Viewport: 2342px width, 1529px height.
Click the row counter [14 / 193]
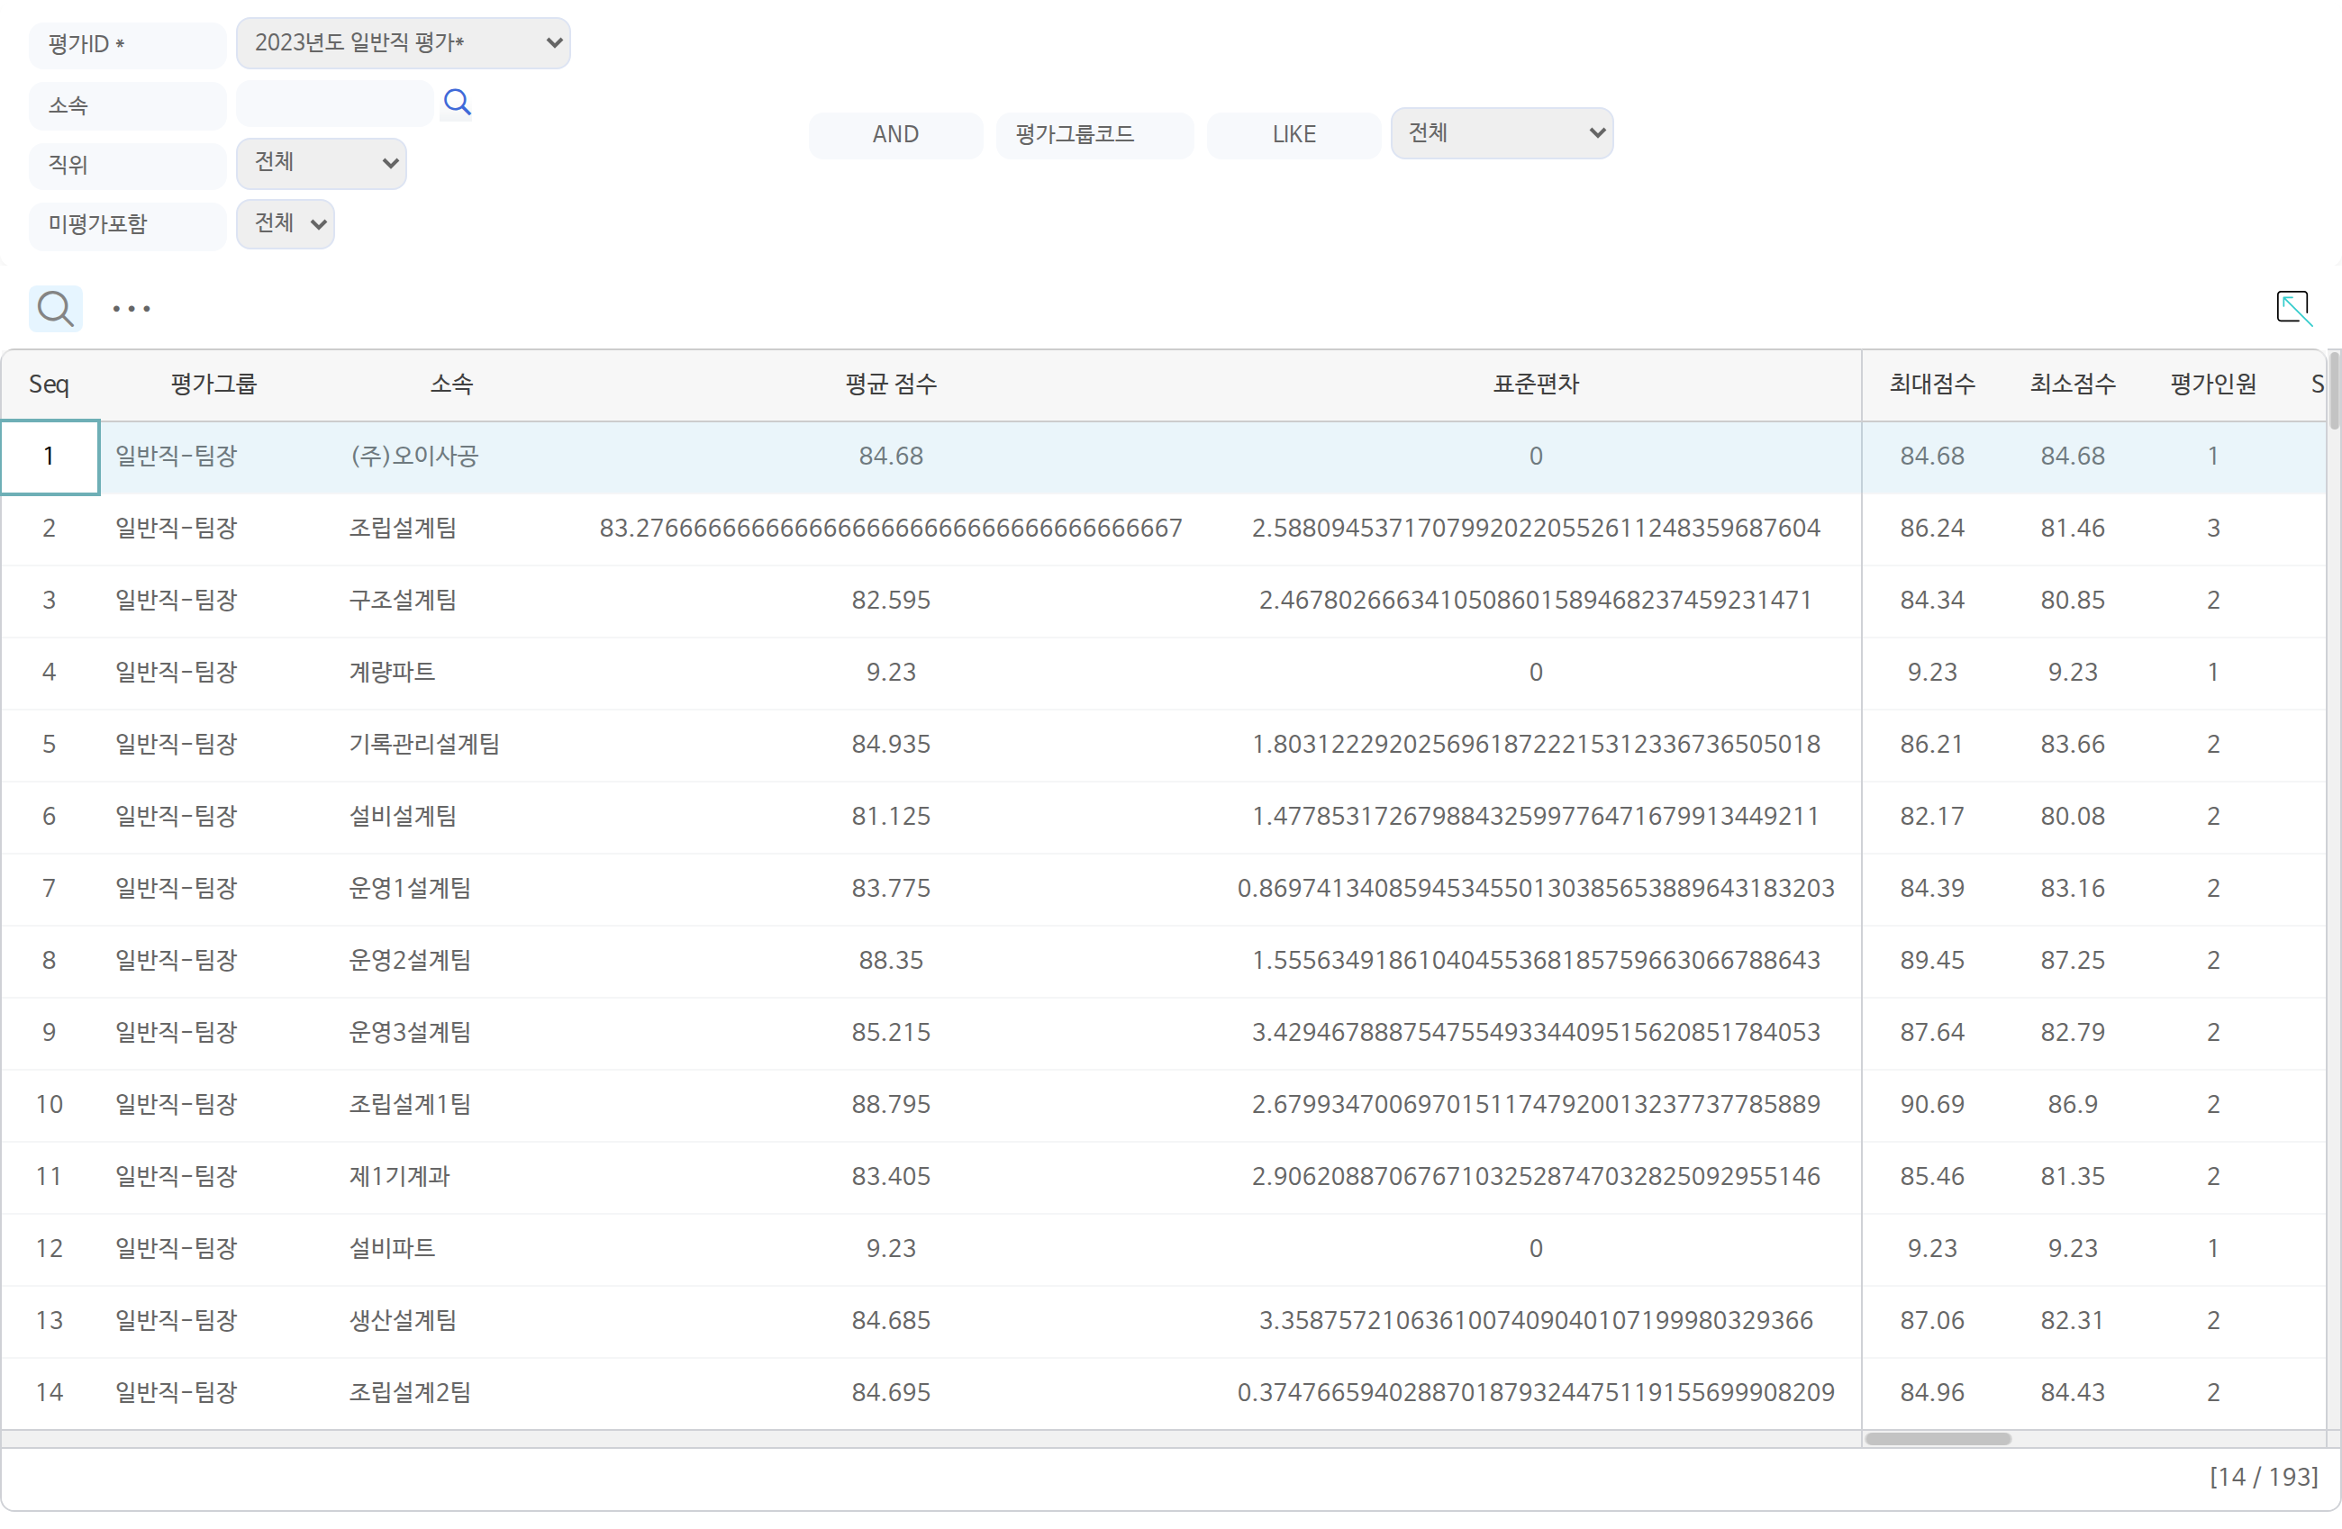2264,1477
